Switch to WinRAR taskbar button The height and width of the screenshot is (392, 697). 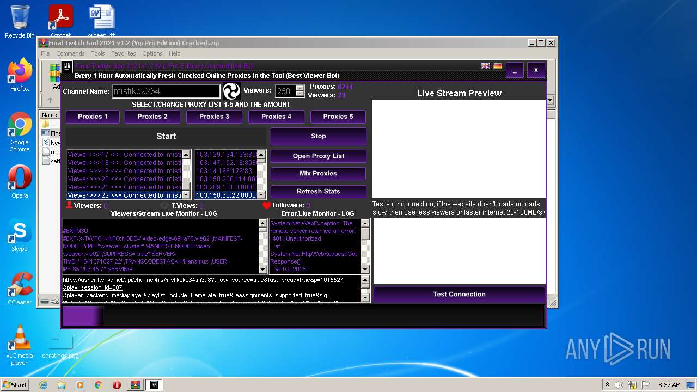(135, 385)
